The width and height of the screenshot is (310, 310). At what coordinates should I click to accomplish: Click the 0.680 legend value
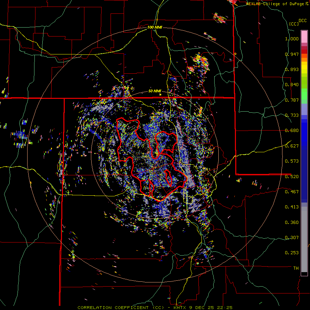tap(292, 131)
